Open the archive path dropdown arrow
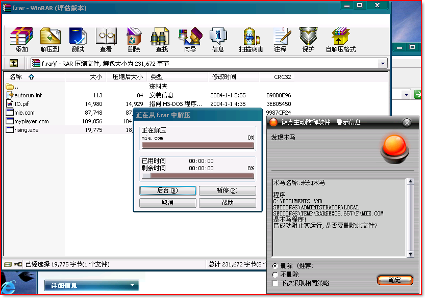This screenshot has height=298, width=425. pyautogui.click(x=383, y=64)
